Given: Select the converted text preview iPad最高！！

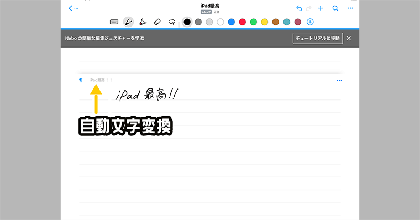Looking at the screenshot, I should point(101,80).
